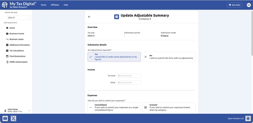
Task: Open the X social icon in footer
Action: pyautogui.click(x=13, y=119)
